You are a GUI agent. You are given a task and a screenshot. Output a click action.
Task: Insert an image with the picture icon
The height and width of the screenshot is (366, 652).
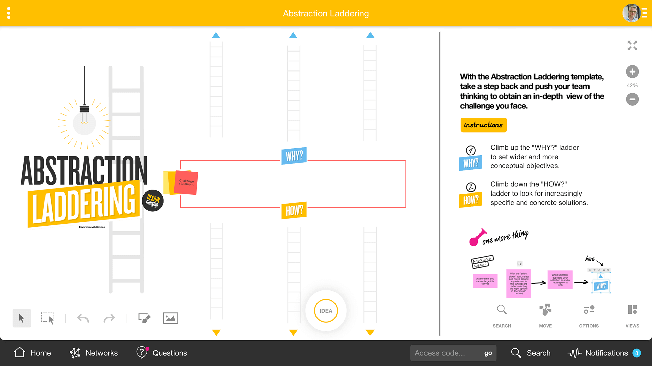pos(170,318)
